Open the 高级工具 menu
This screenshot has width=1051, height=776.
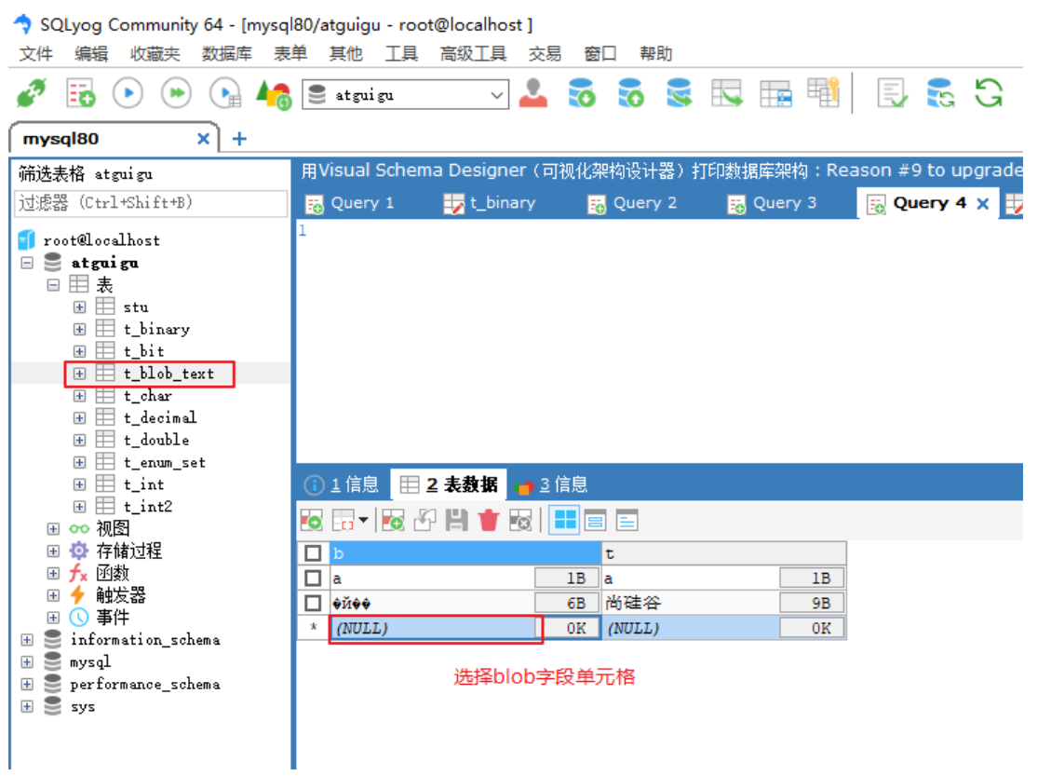(473, 54)
